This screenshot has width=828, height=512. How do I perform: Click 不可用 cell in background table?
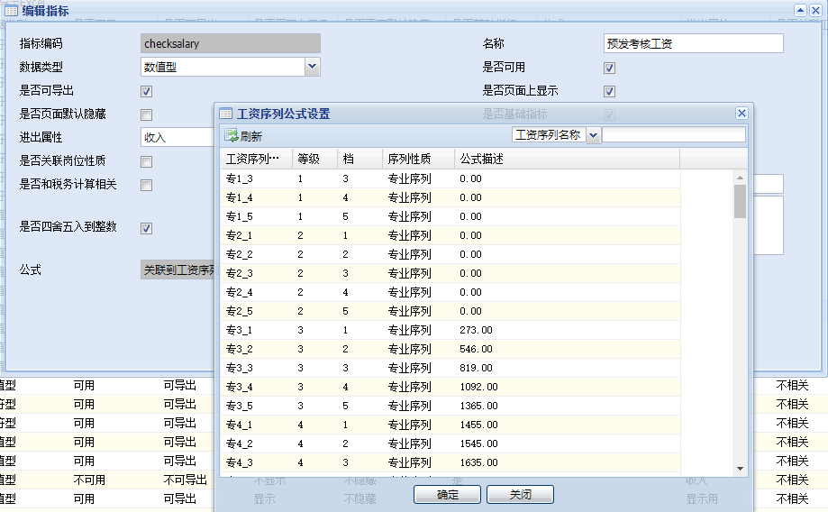[x=89, y=480]
